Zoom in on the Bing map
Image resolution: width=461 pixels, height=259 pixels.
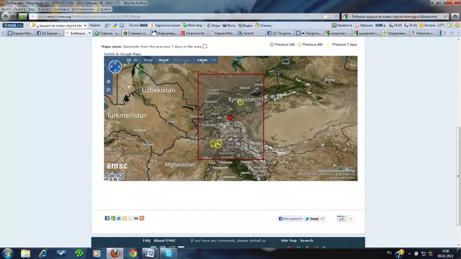pos(109,82)
